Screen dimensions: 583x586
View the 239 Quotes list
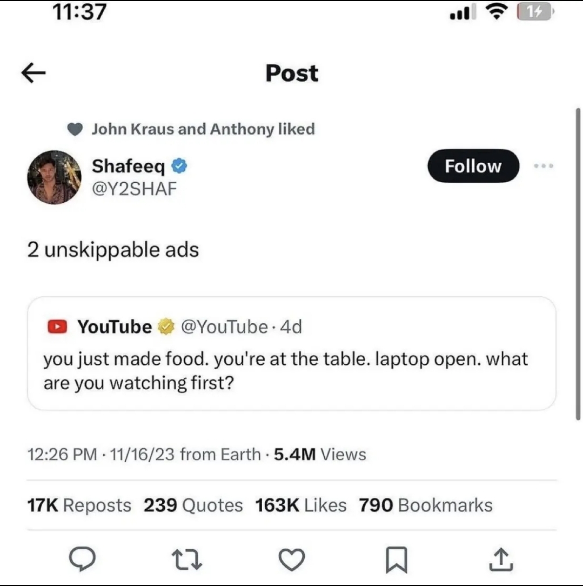point(193,505)
